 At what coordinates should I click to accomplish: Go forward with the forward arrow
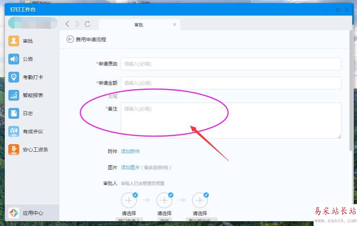(77, 24)
